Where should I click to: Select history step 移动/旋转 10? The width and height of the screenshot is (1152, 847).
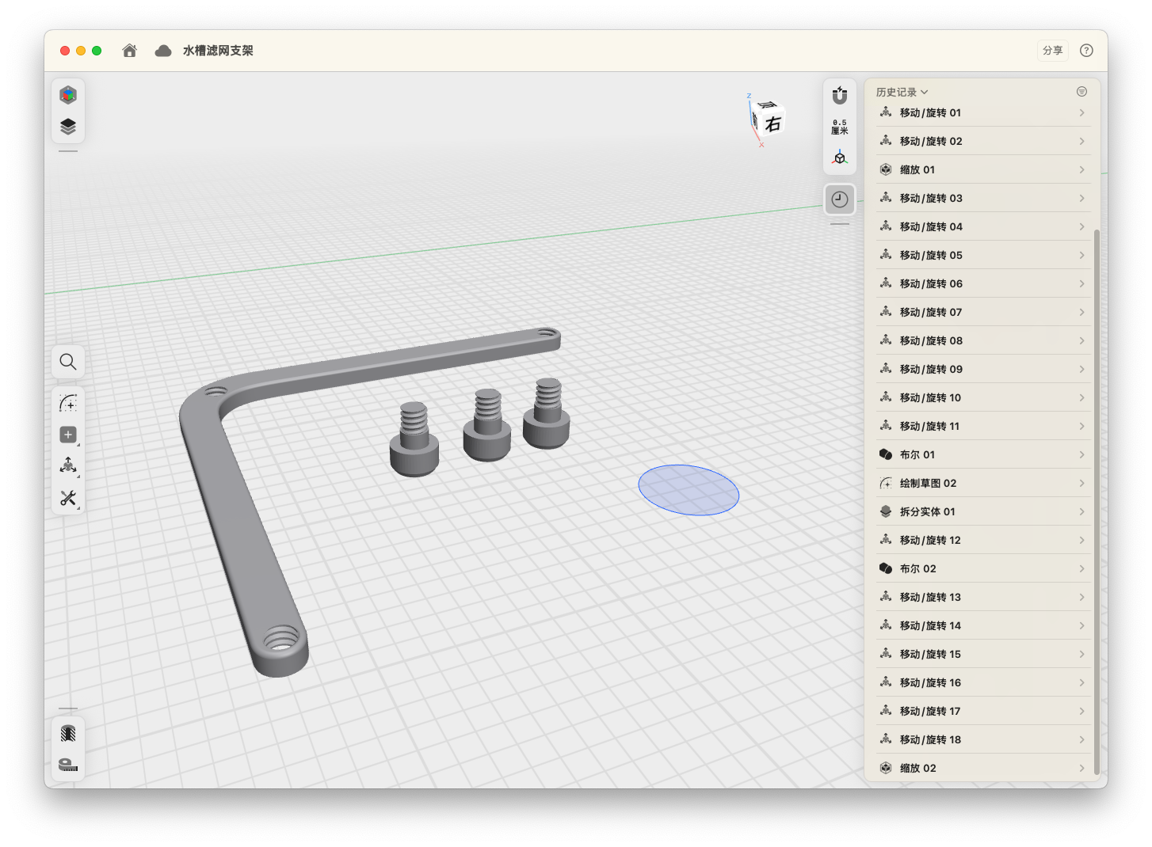[x=983, y=397]
